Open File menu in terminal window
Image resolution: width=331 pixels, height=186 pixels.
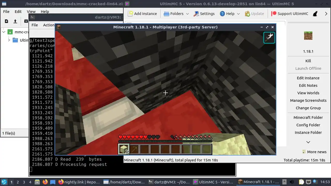35,25
